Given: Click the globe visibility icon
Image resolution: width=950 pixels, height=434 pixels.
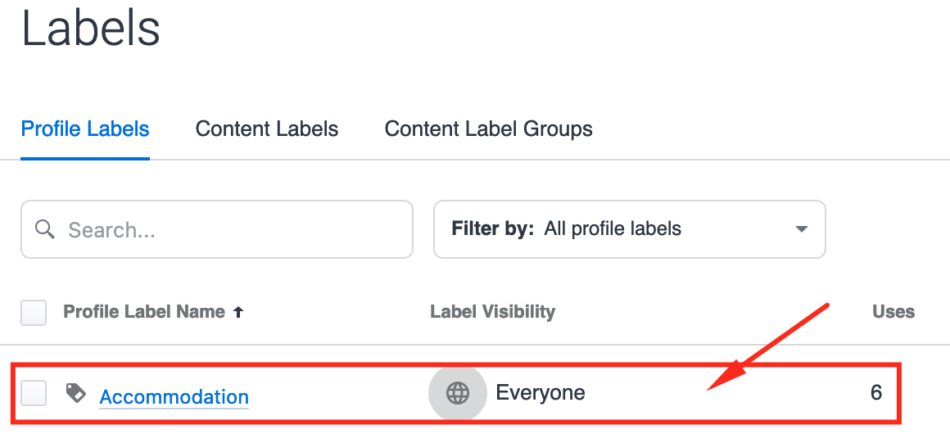Looking at the screenshot, I should (x=457, y=393).
